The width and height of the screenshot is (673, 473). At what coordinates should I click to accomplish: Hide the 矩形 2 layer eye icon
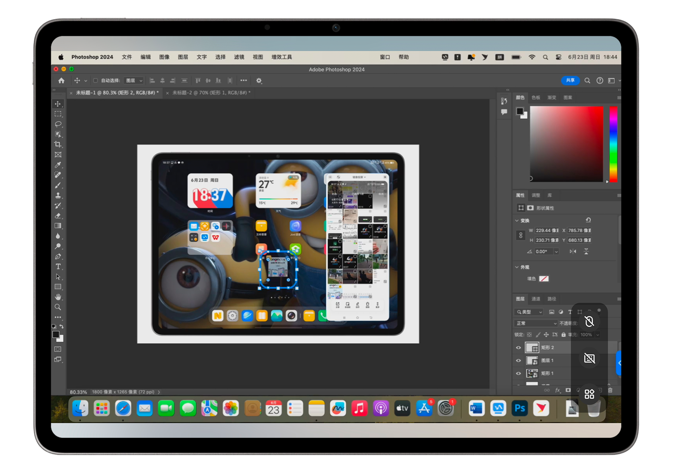pyautogui.click(x=518, y=347)
